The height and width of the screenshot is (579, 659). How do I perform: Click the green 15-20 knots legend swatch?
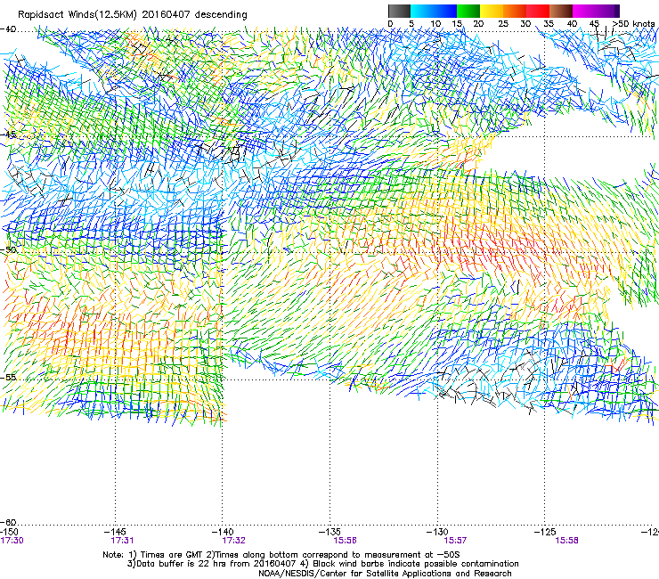click(468, 11)
